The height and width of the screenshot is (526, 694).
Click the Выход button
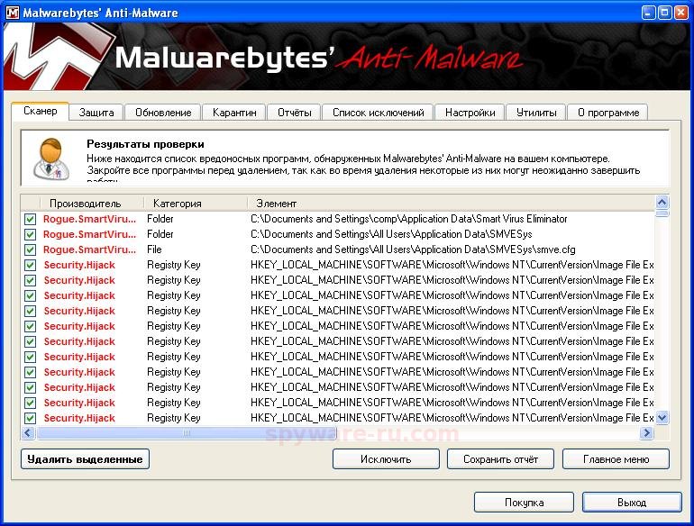pyautogui.click(x=631, y=502)
